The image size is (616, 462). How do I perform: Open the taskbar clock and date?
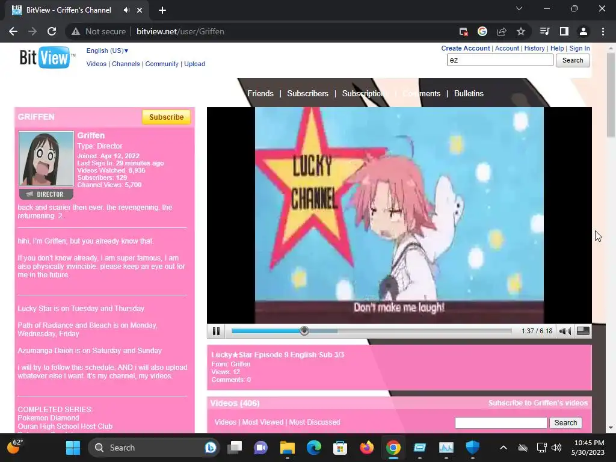(x=588, y=448)
